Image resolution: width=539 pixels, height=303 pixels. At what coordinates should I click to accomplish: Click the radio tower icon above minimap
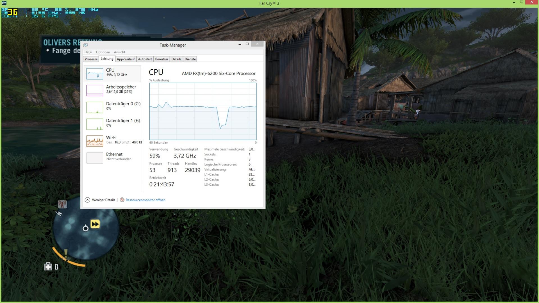click(62, 204)
